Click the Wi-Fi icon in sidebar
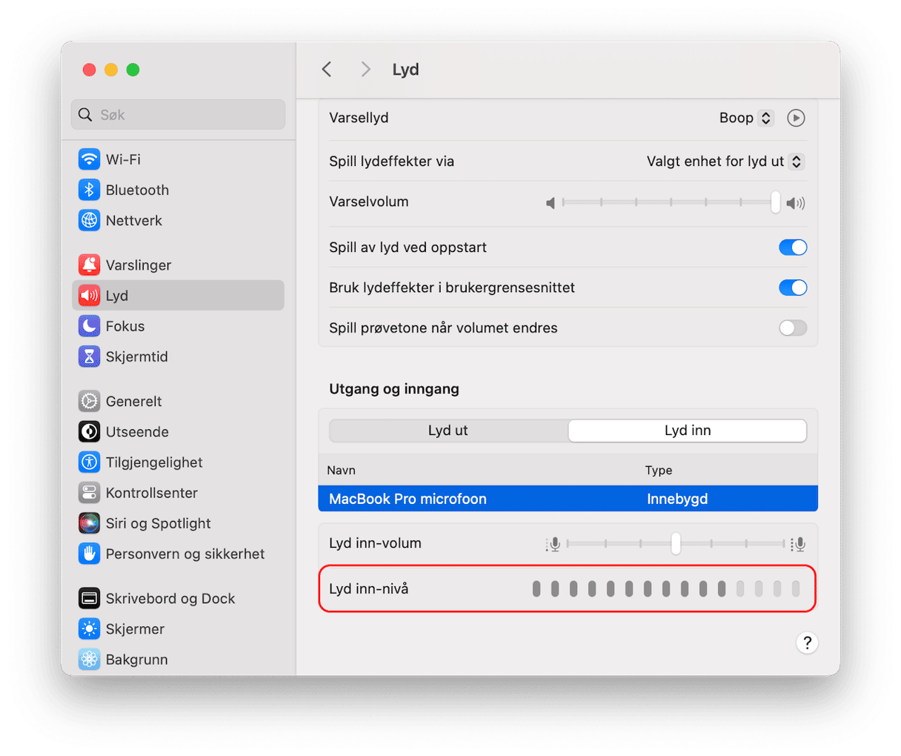The image size is (901, 756). (x=89, y=159)
